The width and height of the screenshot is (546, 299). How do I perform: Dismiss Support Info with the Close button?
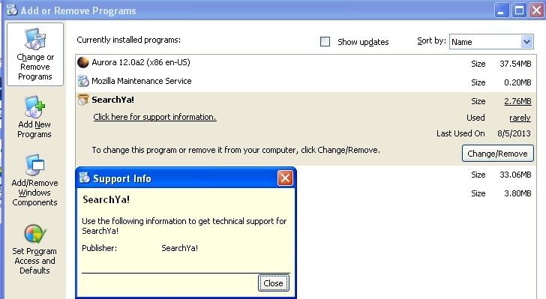tap(273, 283)
